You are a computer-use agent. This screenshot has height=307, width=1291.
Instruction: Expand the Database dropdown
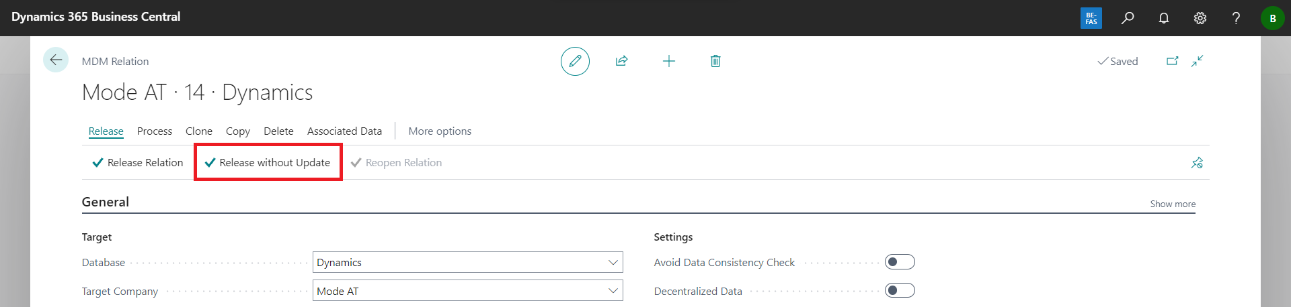coord(613,262)
